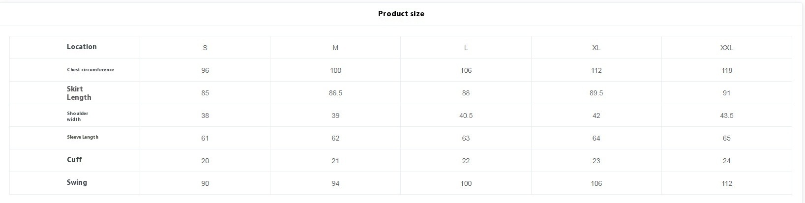805x203 pixels.
Task: Click the XL size column header
Action: 596,48
